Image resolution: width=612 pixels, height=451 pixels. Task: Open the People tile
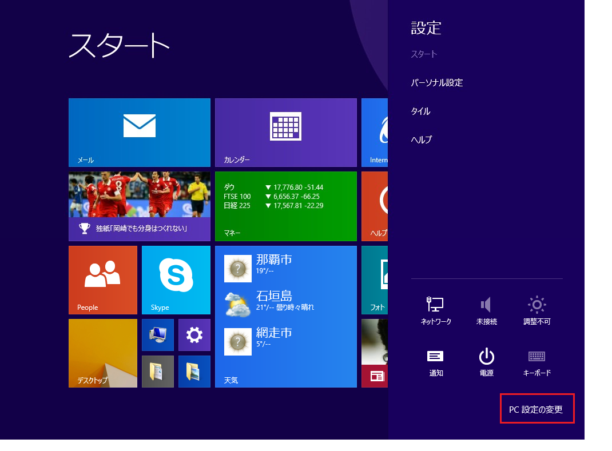[x=103, y=280]
